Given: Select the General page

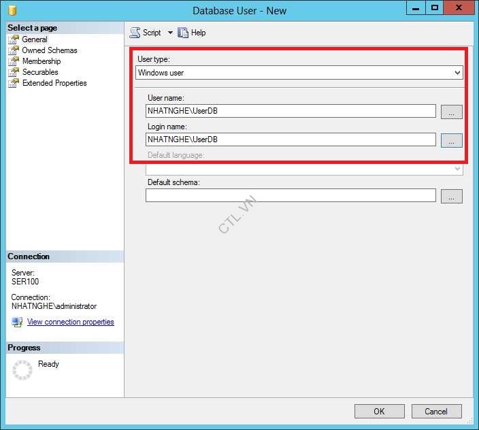Looking at the screenshot, I should point(35,39).
